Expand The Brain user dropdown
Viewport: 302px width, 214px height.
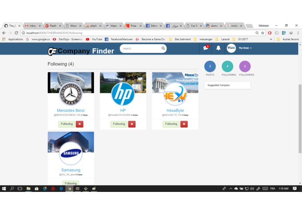pyautogui.click(x=245, y=48)
